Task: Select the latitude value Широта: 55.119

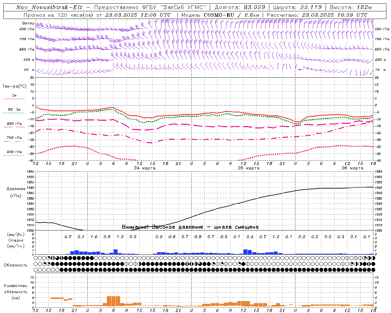Action: coord(297,7)
